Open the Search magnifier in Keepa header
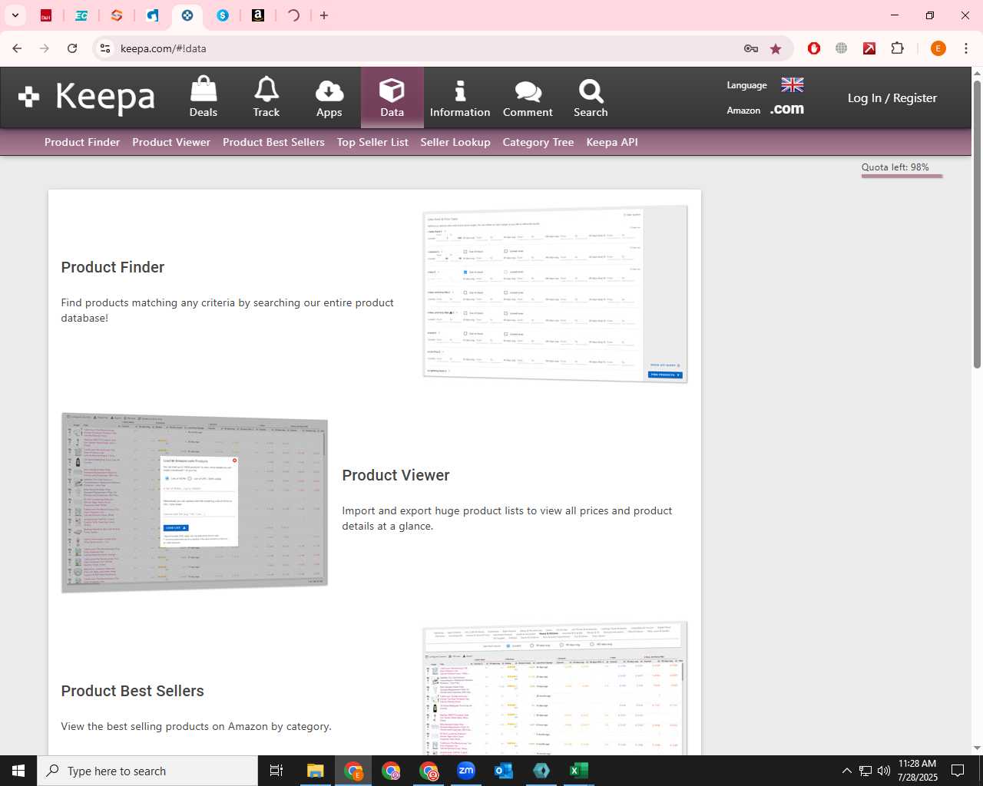Screen dimensions: 983x786 [x=591, y=97]
